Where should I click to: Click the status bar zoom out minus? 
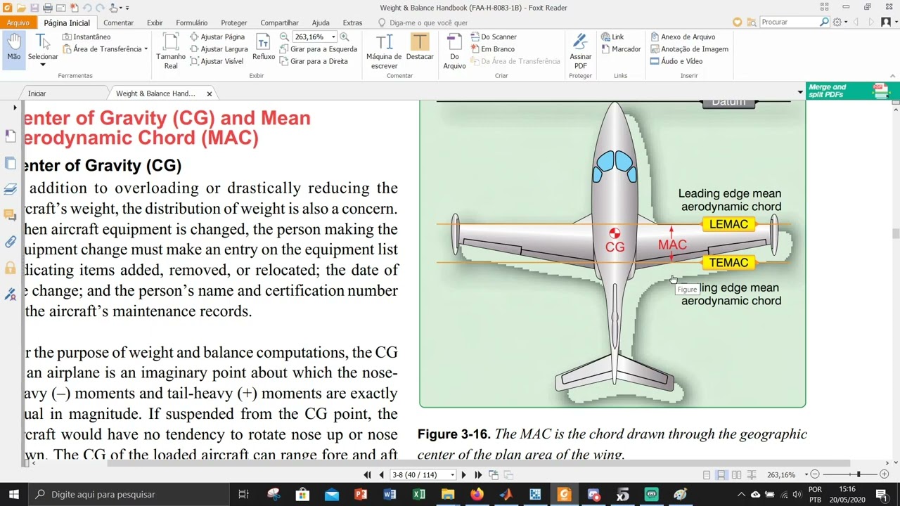click(815, 475)
